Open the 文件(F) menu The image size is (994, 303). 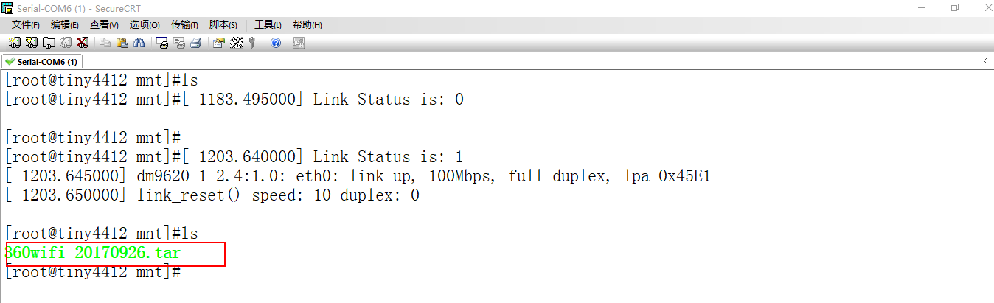[x=26, y=24]
